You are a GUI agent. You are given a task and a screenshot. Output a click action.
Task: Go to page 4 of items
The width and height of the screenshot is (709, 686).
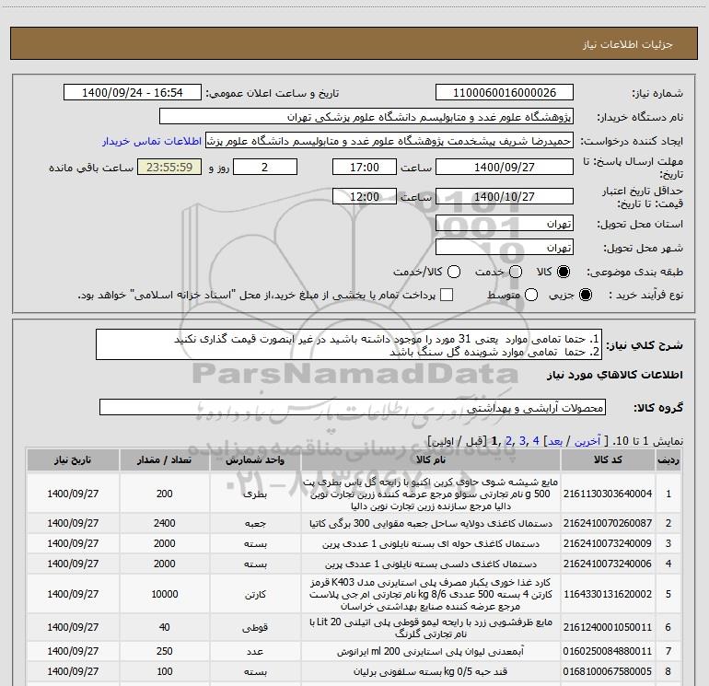coord(536,441)
